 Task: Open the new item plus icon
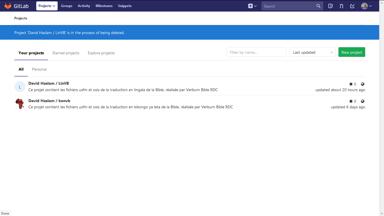[252, 6]
